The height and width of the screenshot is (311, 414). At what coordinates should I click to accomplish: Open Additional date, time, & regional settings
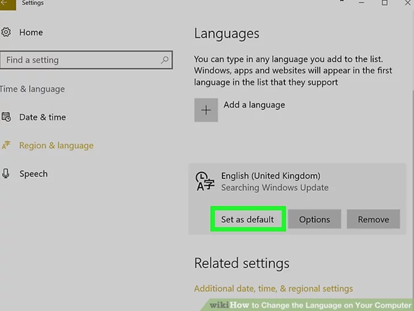[x=274, y=289]
